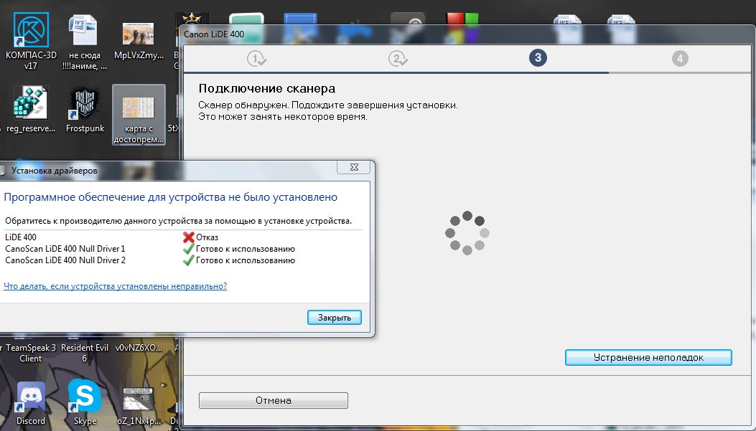Click the "Отказ" status text
The image size is (756, 431).
tap(207, 237)
